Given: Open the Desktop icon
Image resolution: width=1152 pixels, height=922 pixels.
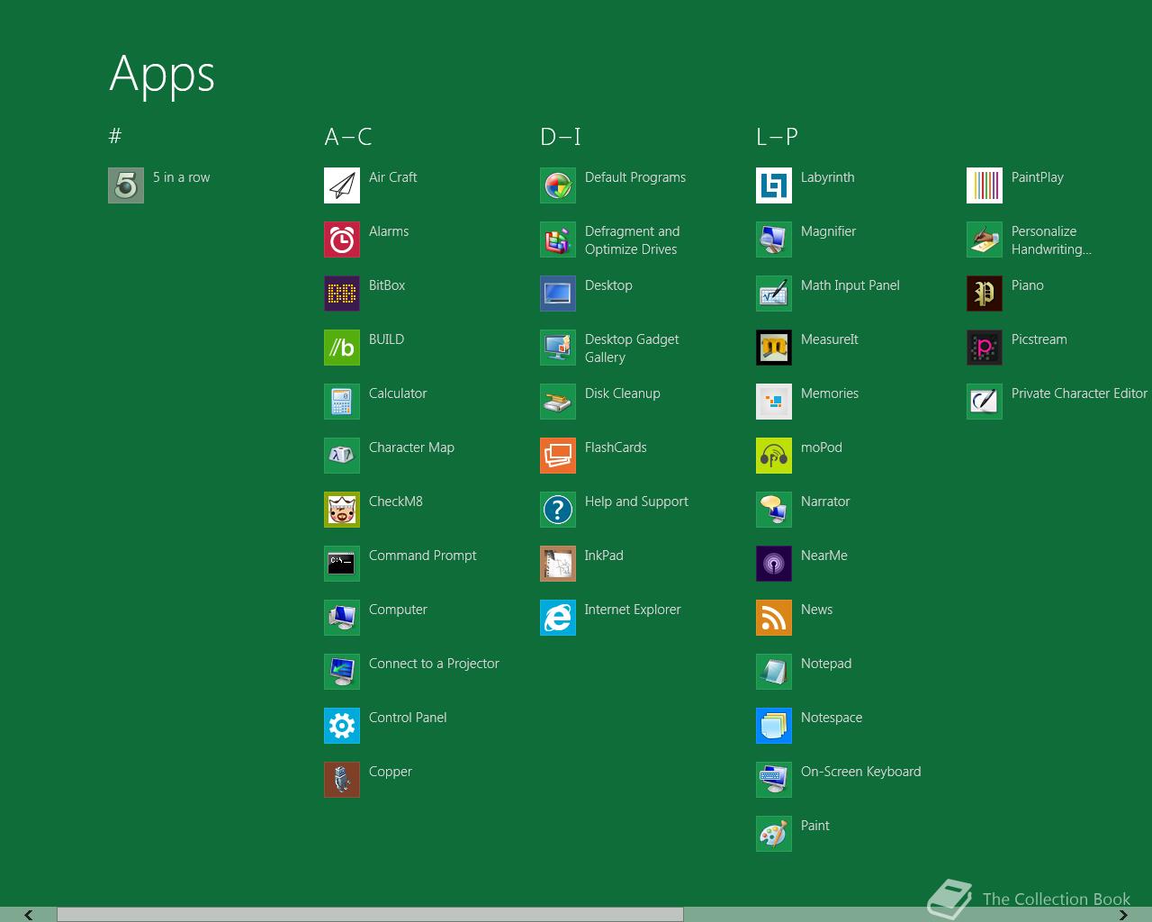Looking at the screenshot, I should (558, 294).
